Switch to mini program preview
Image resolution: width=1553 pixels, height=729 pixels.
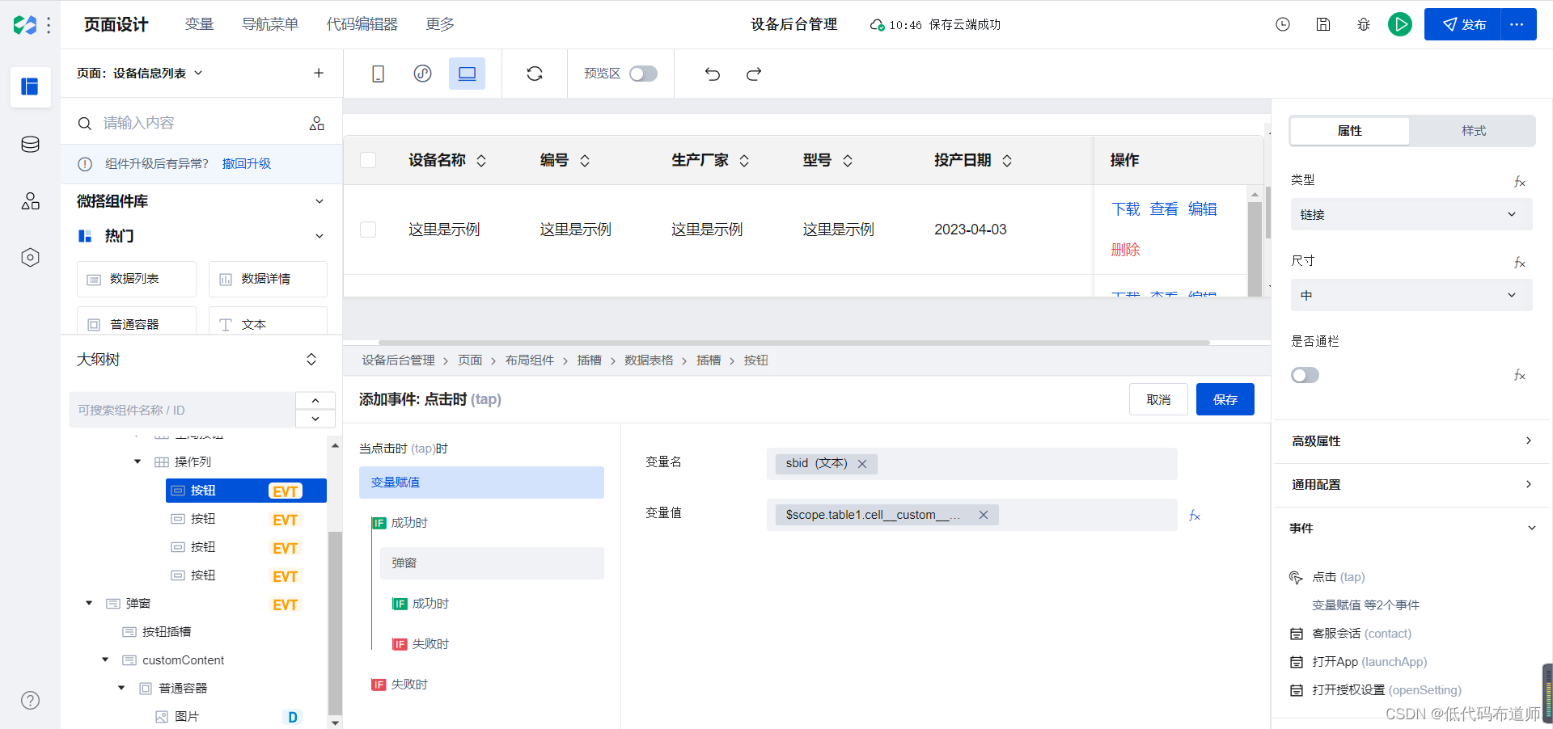click(x=423, y=74)
